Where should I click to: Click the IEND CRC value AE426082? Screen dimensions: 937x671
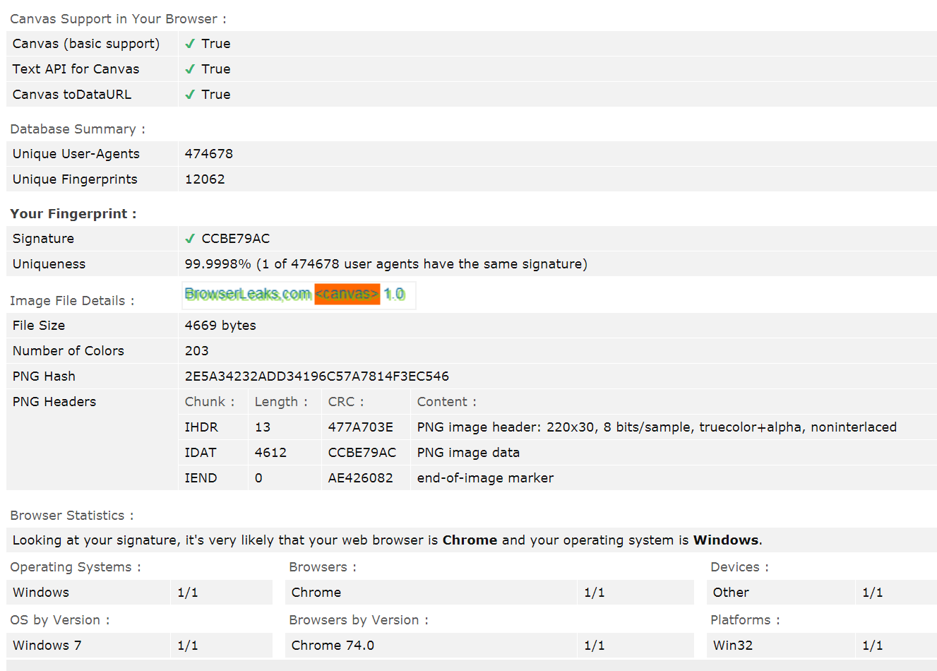(361, 478)
